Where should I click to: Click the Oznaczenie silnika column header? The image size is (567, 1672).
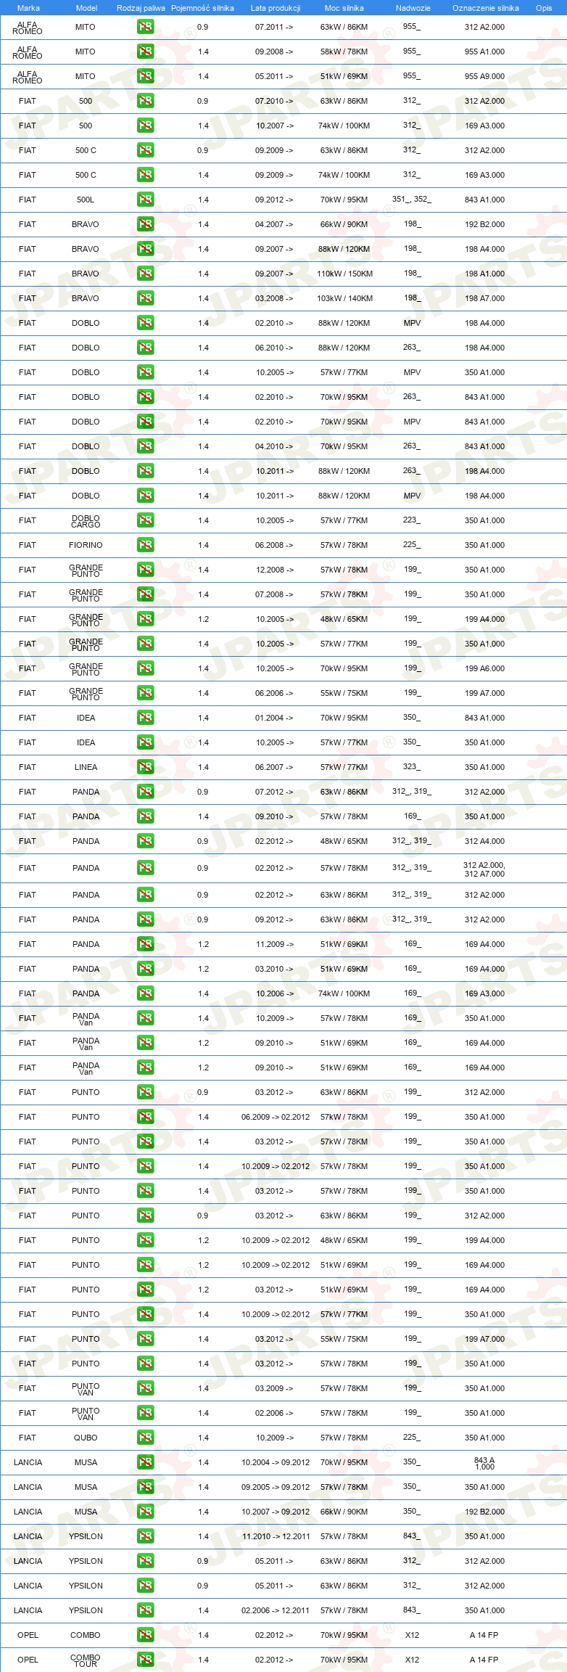tap(485, 8)
